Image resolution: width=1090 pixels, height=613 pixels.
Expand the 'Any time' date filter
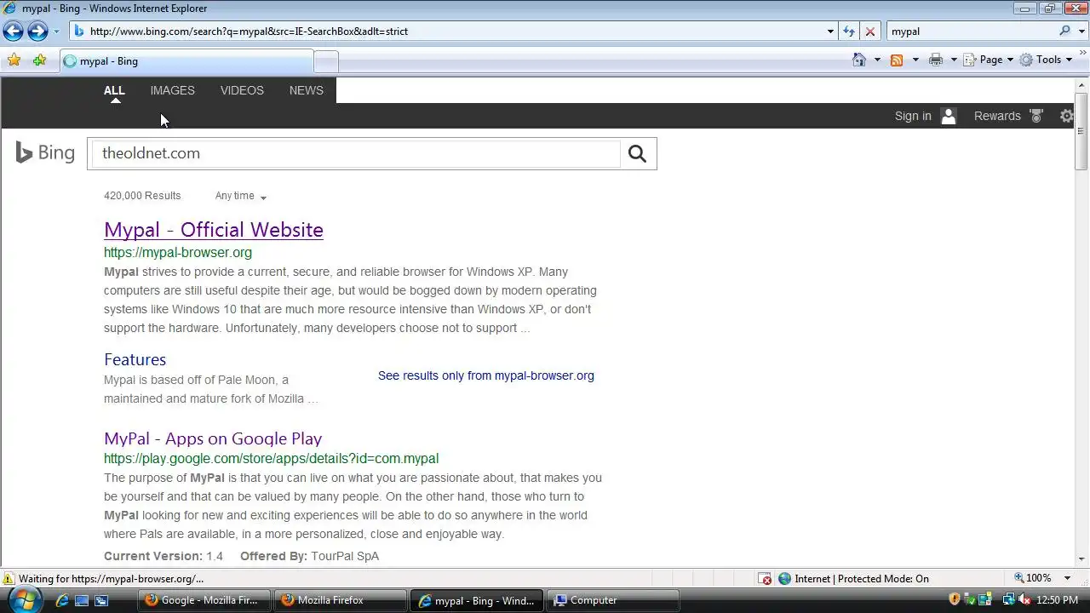coord(241,196)
